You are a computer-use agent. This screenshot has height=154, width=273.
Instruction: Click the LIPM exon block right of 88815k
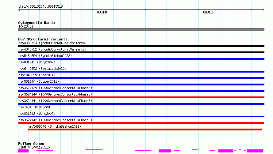tap(226, 151)
